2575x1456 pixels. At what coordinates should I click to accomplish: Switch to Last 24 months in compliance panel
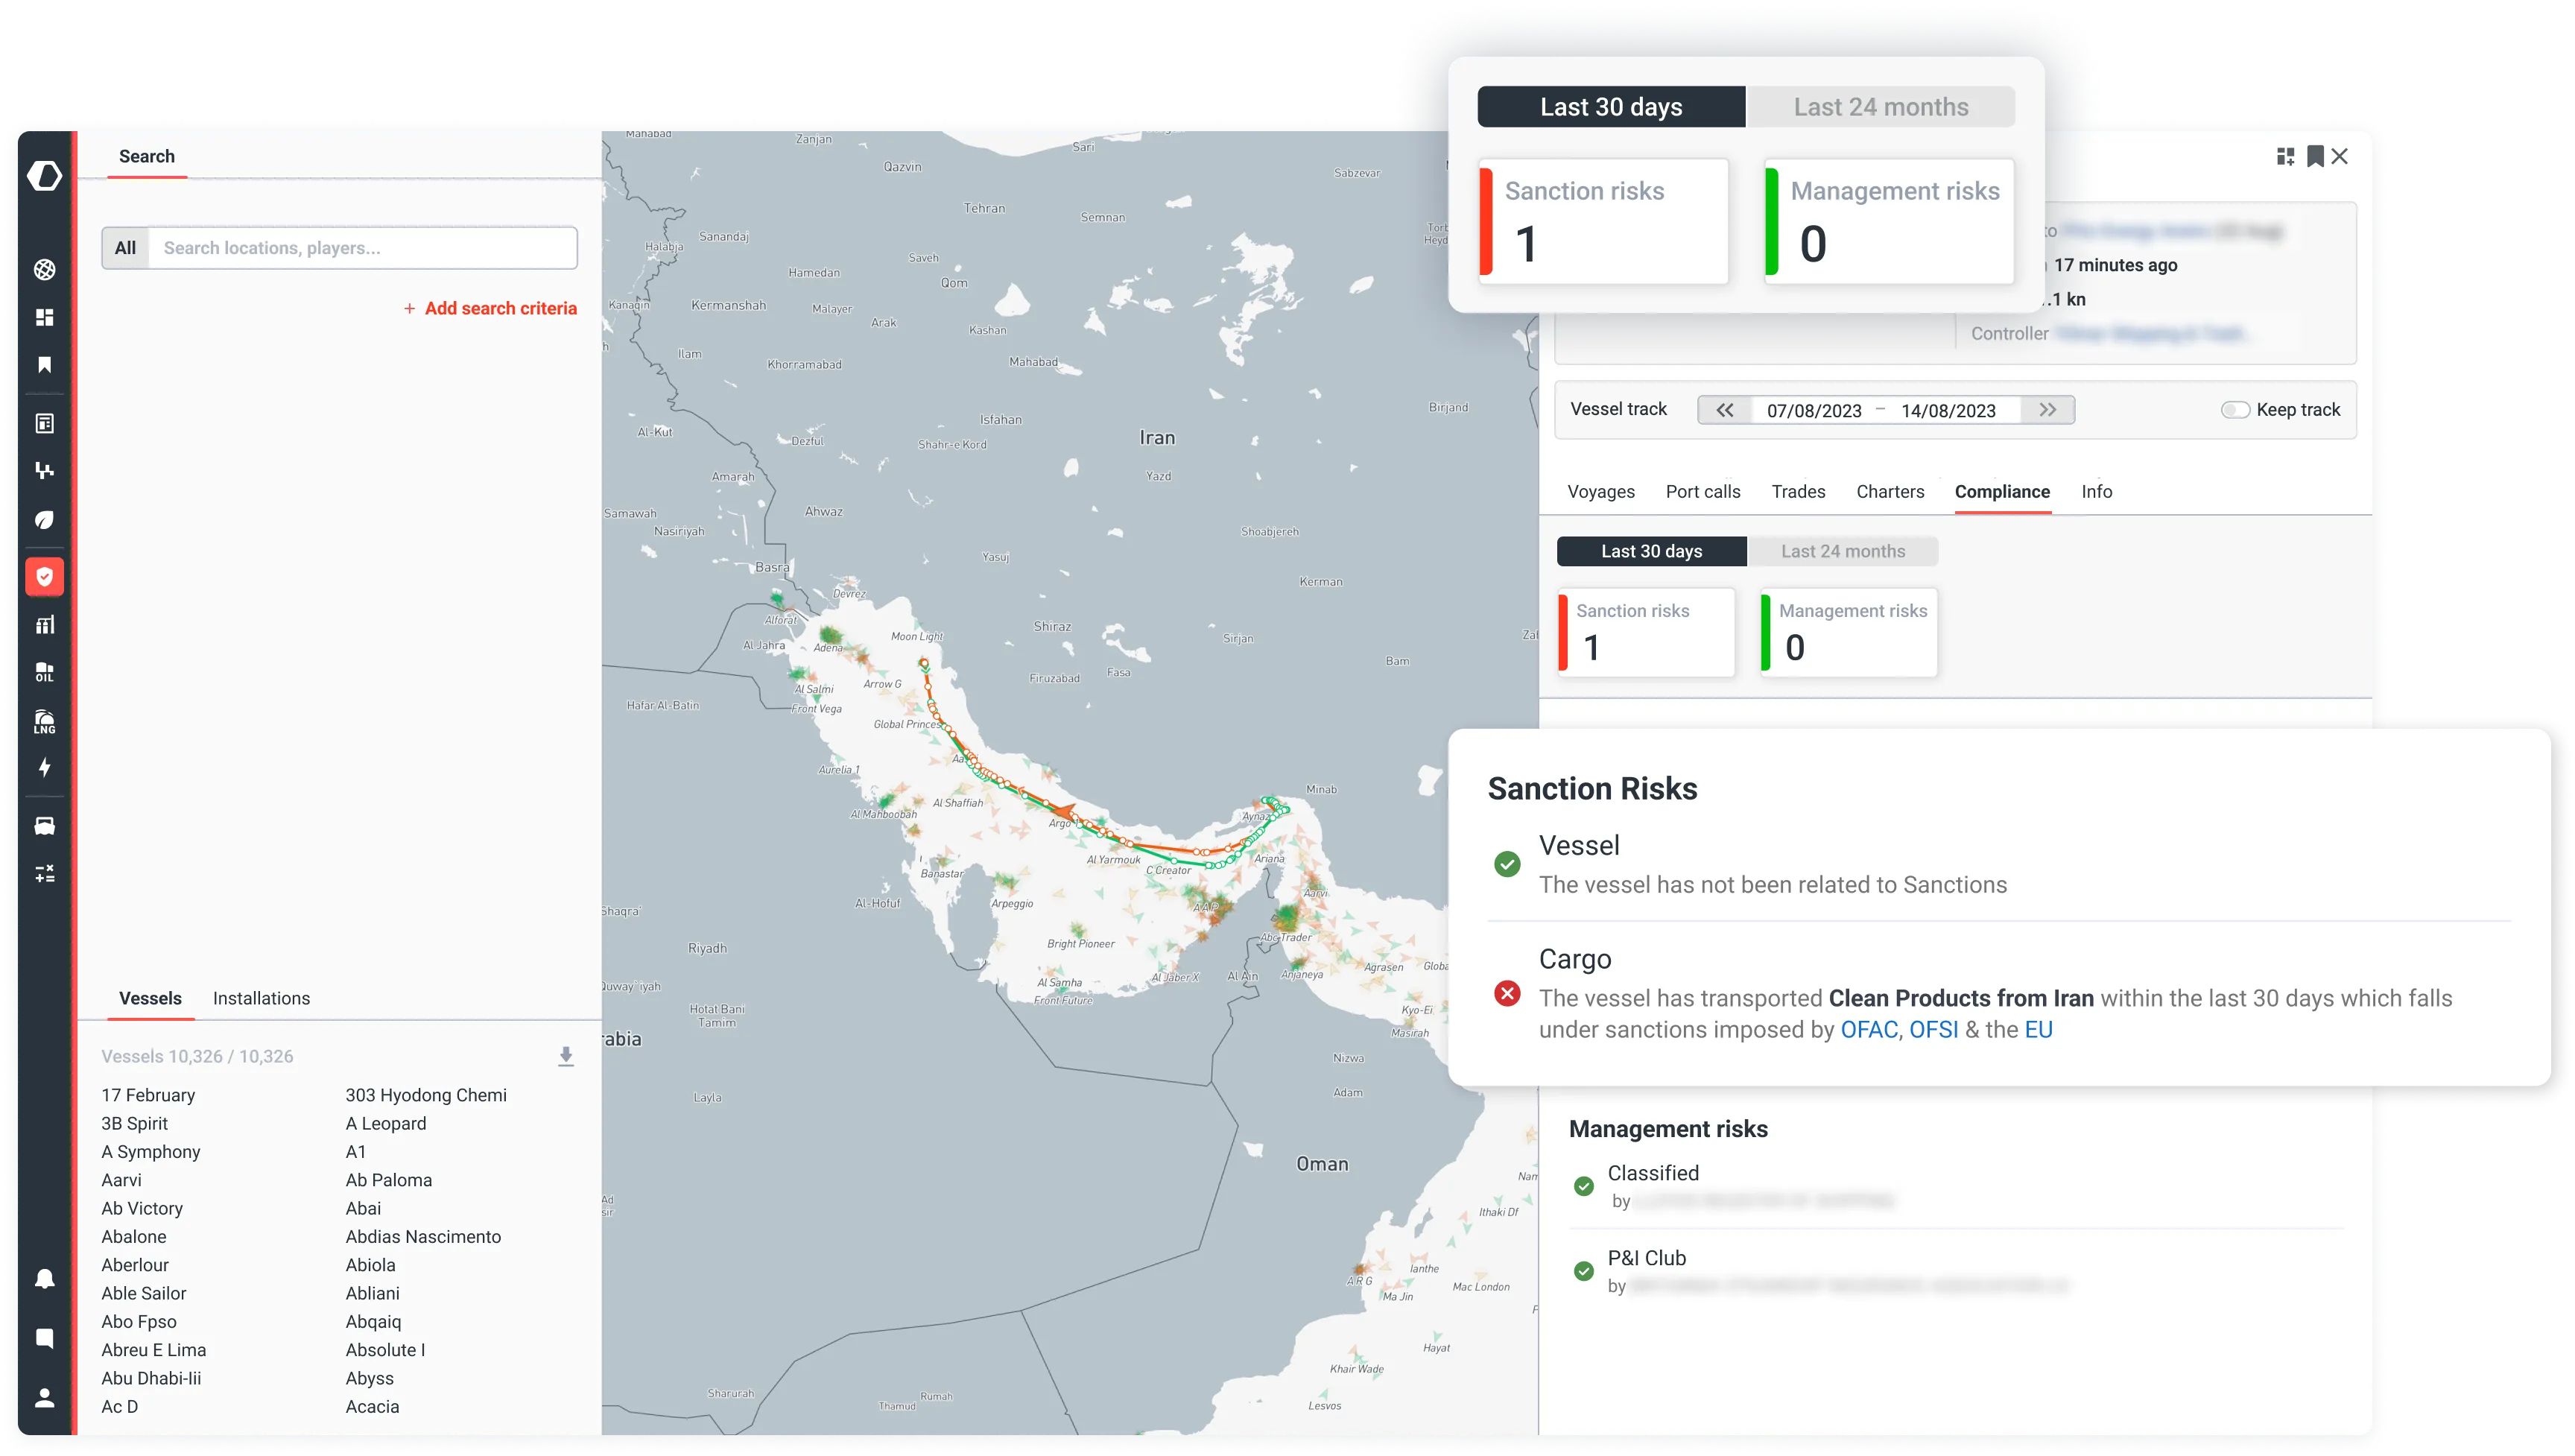coord(1844,551)
